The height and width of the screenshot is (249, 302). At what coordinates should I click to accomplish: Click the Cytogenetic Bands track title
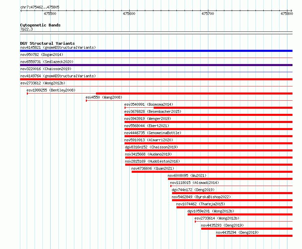(40, 25)
